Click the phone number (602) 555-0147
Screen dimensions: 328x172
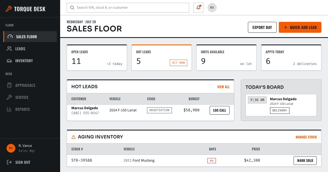click(x=85, y=113)
